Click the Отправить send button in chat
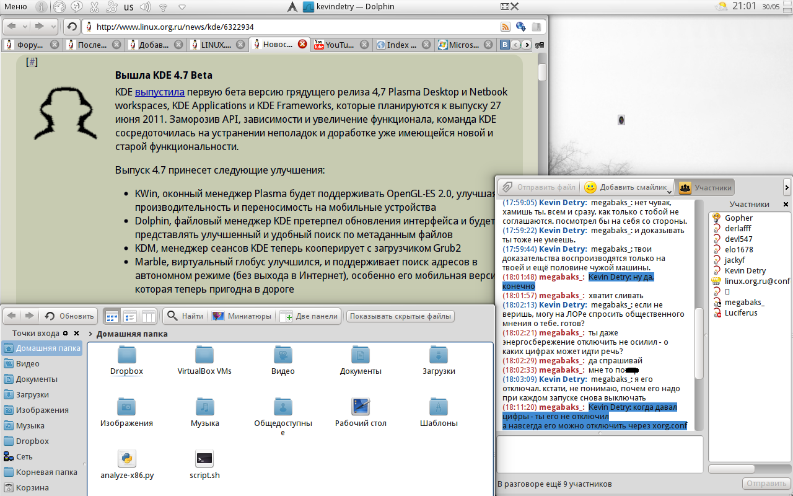Image resolution: width=793 pixels, height=496 pixels. point(766,484)
